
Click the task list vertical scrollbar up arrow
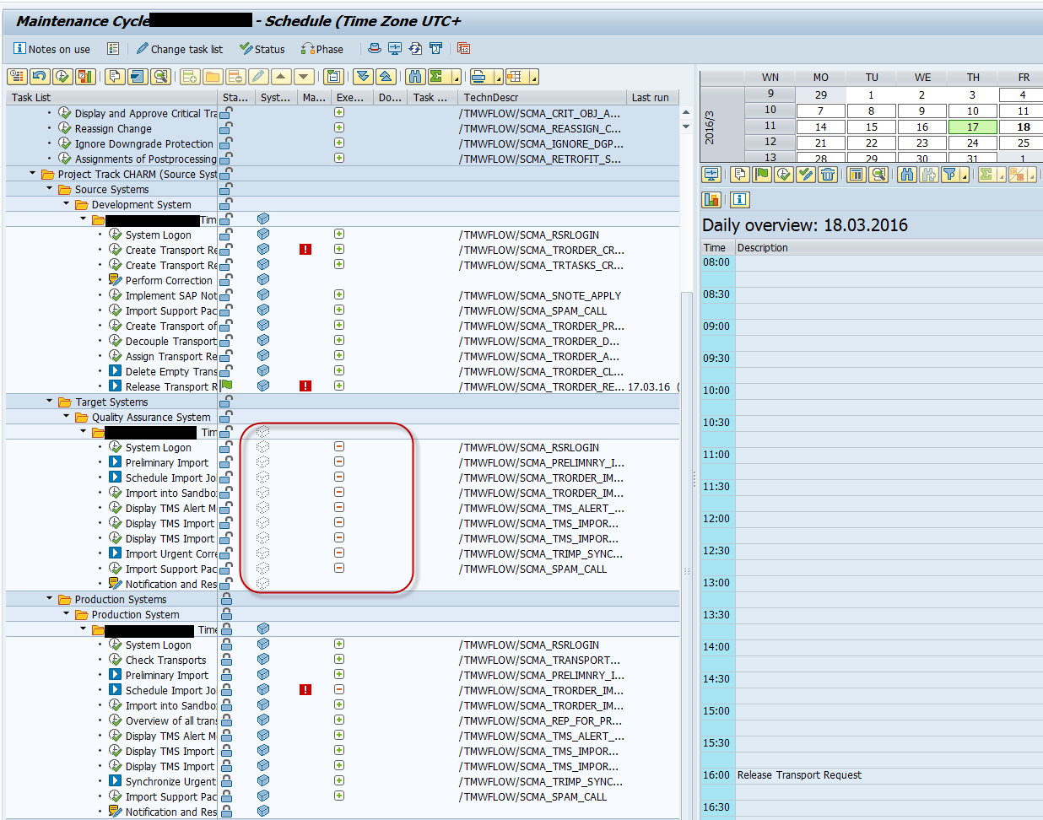[x=686, y=112]
